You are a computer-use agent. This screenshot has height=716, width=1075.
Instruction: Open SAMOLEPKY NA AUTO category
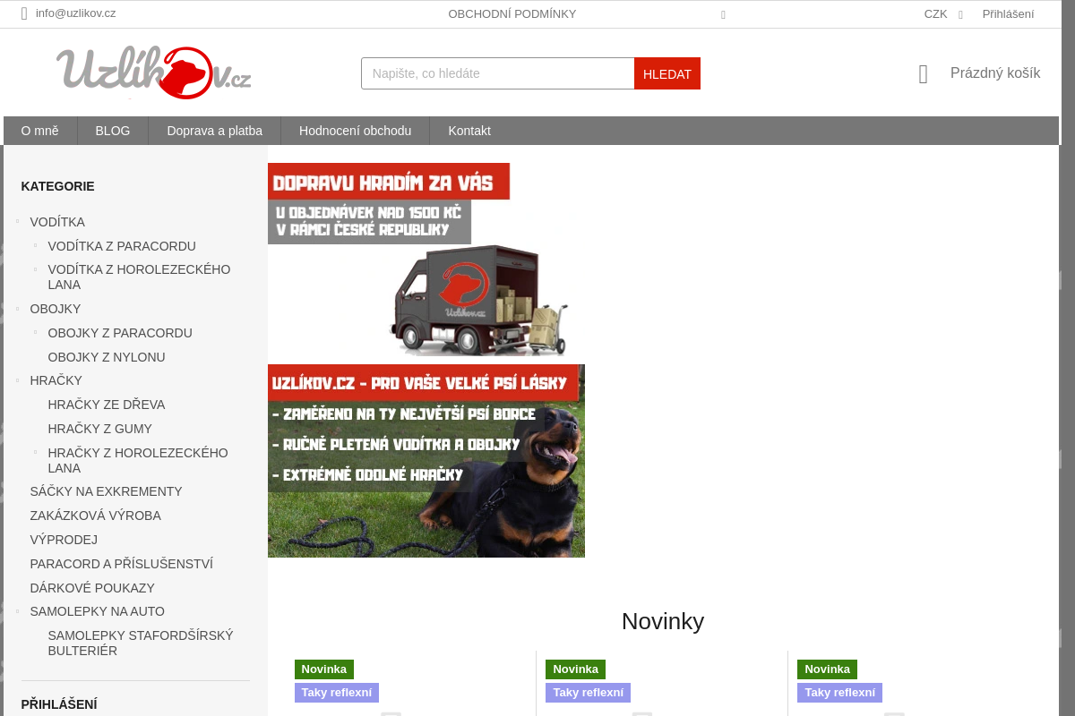(98, 611)
